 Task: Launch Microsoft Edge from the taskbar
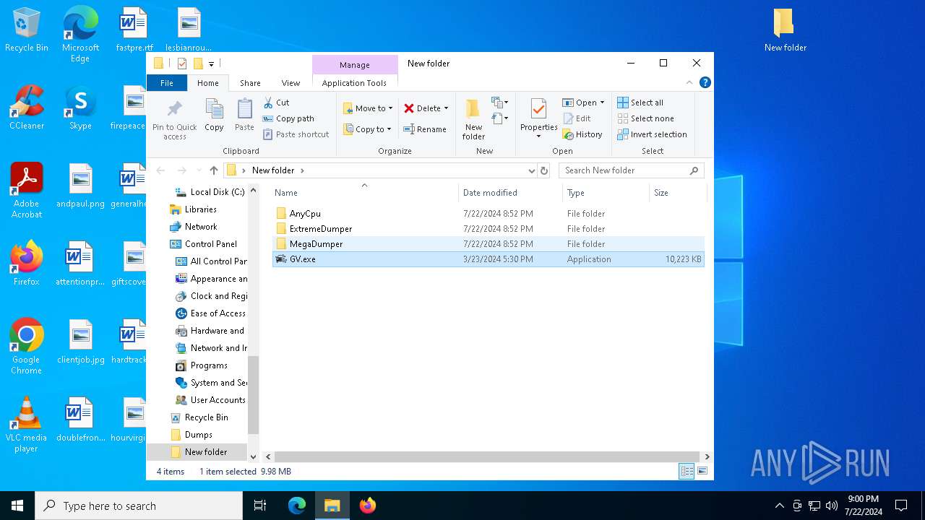point(297,506)
